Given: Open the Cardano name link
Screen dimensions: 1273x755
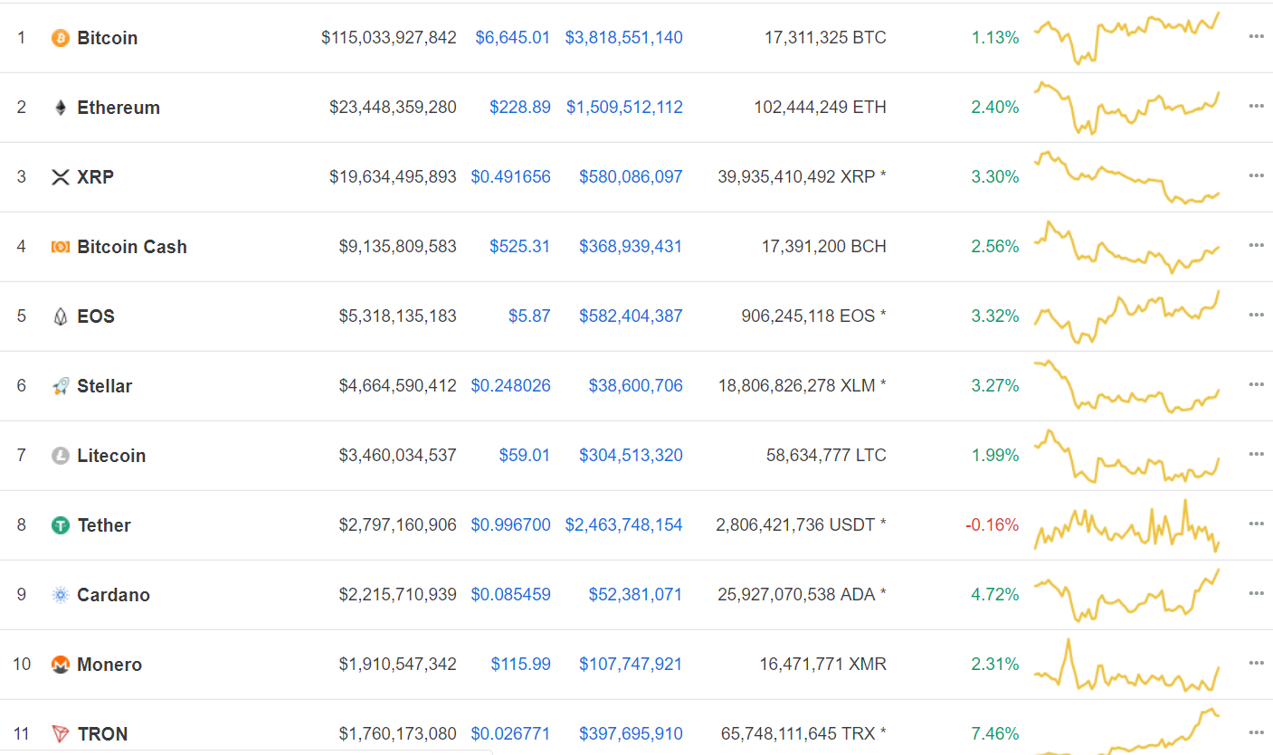Looking at the screenshot, I should 114,595.
